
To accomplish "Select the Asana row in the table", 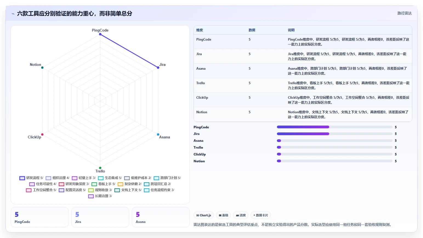I will pyautogui.click(x=303, y=71).
